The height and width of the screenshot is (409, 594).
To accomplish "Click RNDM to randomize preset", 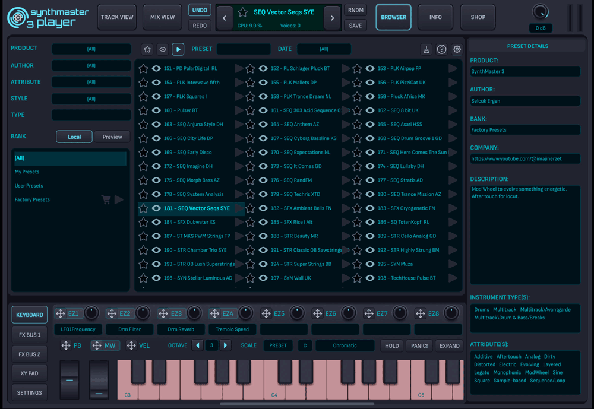I will click(x=355, y=10).
